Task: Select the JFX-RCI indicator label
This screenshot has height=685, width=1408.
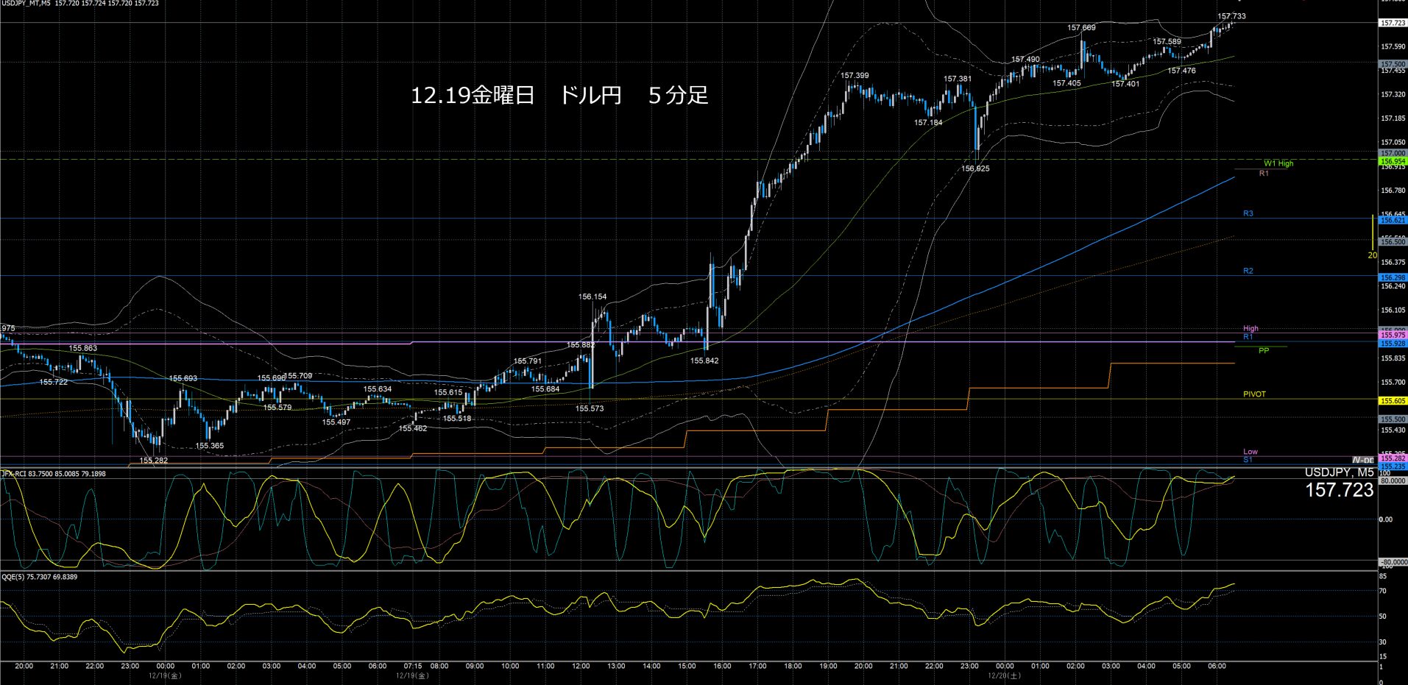Action: coord(13,474)
